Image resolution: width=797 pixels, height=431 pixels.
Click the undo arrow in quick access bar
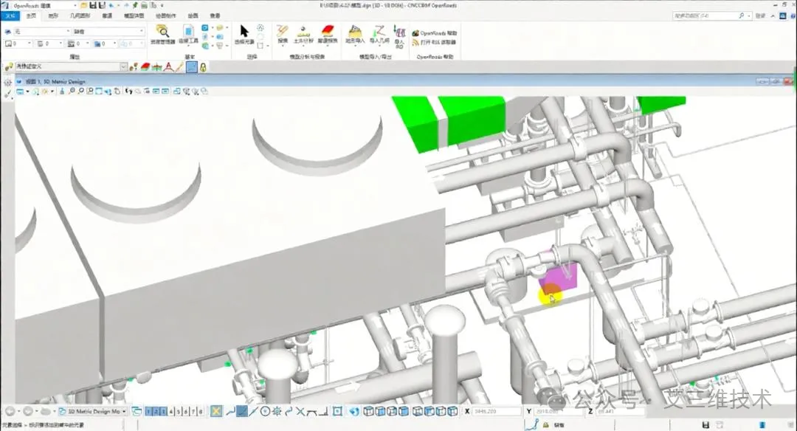click(x=111, y=5)
